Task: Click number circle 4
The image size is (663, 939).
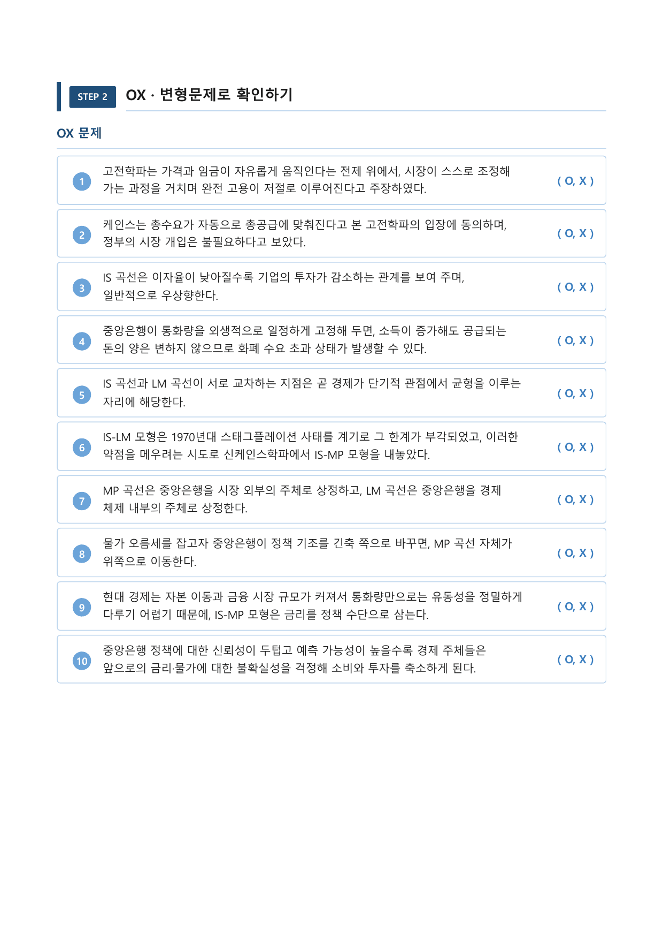Action: coord(82,341)
